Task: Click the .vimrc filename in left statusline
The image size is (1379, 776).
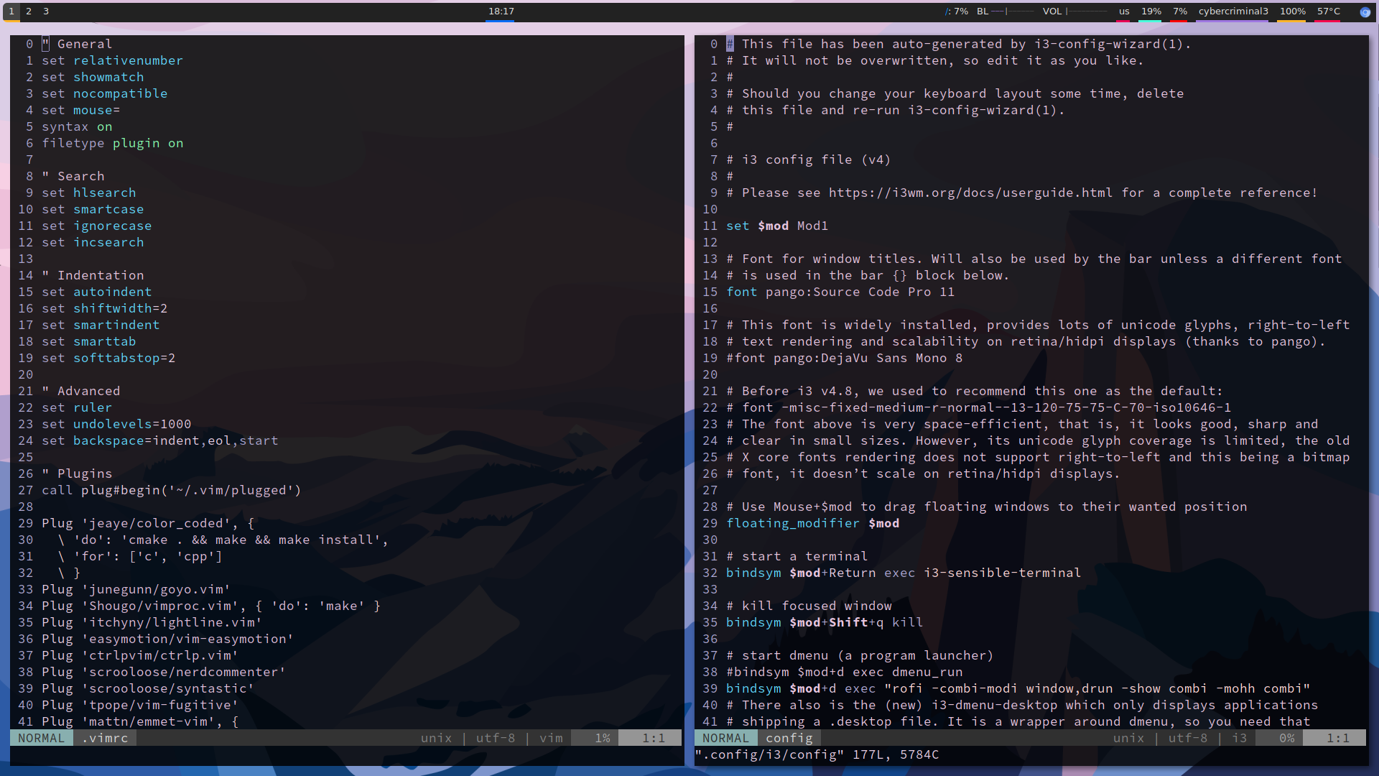Action: coord(105,738)
